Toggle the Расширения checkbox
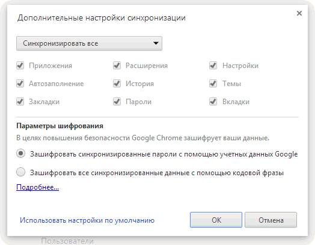This screenshot has height=245, width=315. pos(117,66)
